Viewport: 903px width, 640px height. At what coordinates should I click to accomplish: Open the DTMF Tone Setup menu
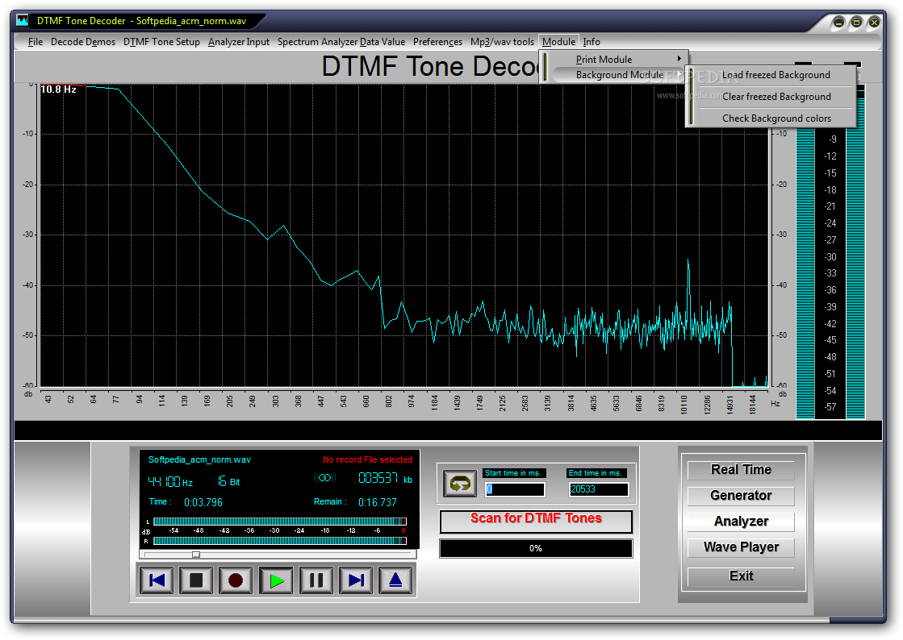pos(162,42)
